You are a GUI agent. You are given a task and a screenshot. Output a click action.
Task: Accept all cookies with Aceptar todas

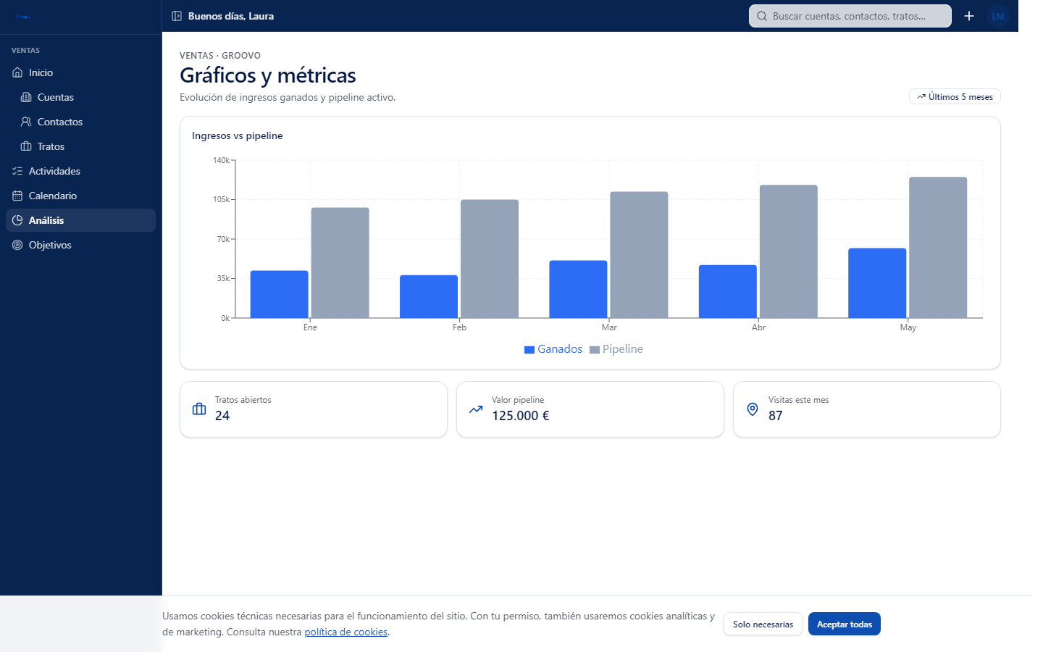coord(845,624)
